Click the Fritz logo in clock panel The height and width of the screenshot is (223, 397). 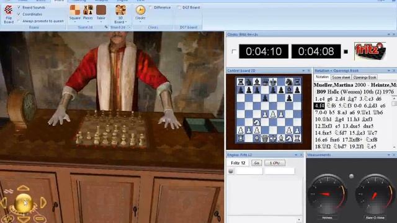pyautogui.click(x=370, y=51)
